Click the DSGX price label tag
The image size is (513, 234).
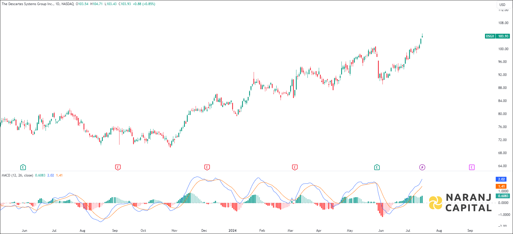click(x=490, y=36)
